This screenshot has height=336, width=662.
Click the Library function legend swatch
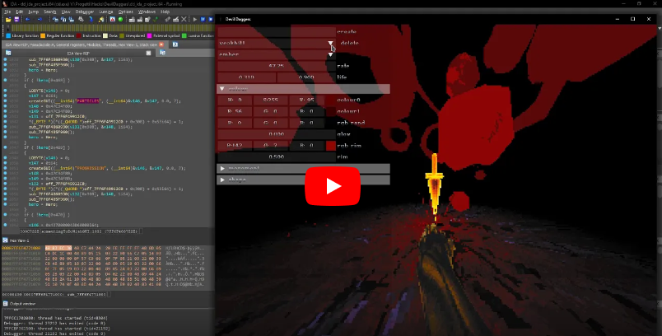pos(8,36)
